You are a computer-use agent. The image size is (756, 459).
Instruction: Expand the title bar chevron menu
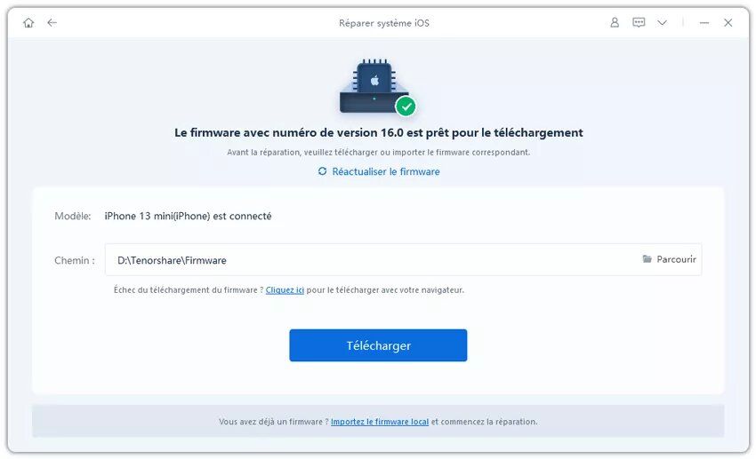coord(662,22)
